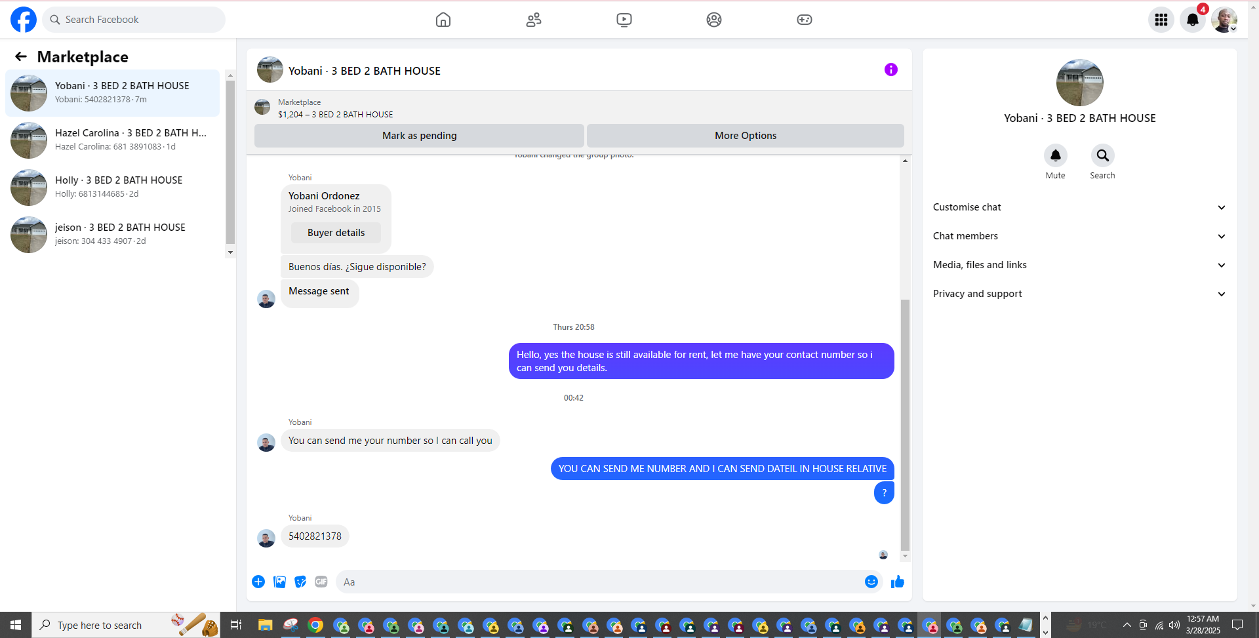Viewport: 1259px width, 638px height.
Task: Choose a sticker icon in composer
Action: point(300,582)
